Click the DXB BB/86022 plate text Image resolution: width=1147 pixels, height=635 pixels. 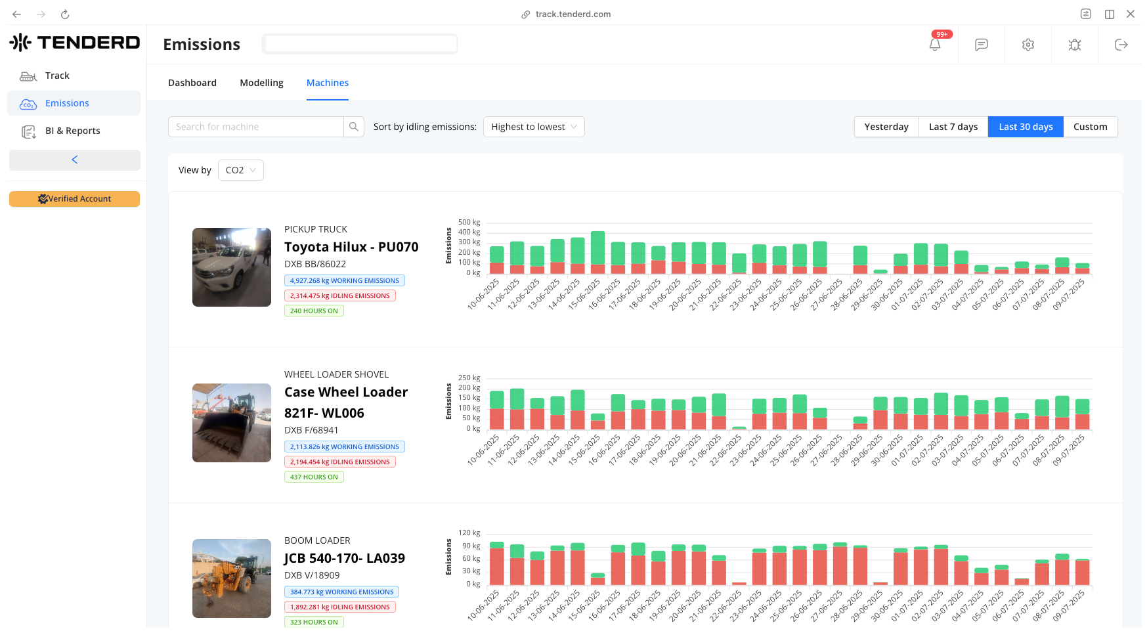click(x=315, y=264)
